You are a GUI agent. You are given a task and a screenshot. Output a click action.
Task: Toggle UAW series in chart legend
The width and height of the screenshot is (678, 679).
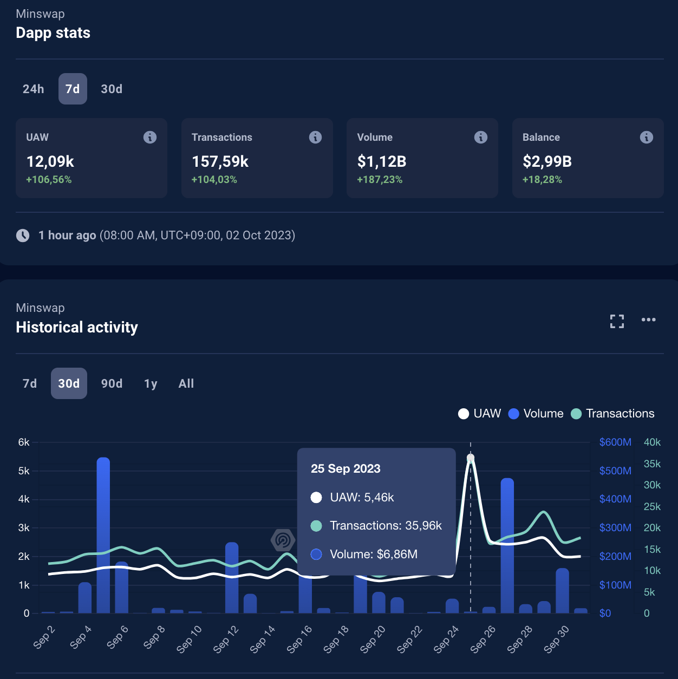pos(480,414)
